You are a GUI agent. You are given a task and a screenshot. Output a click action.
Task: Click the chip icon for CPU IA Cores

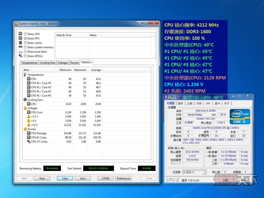point(29,137)
